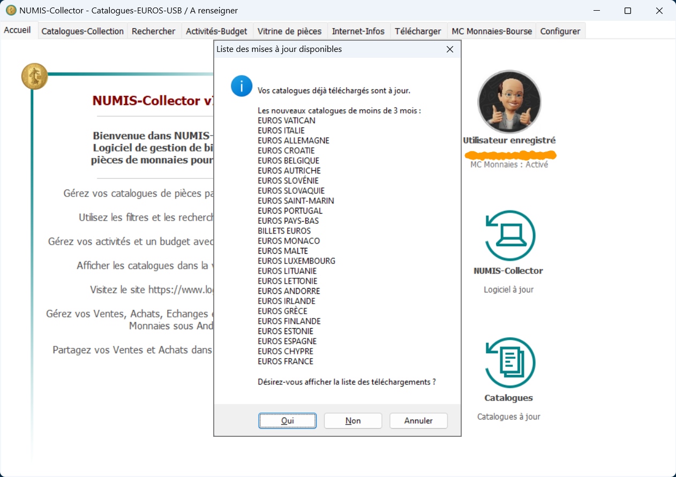Viewport: 676px width, 477px height.
Task: Click the app icon in title bar
Action: pos(11,10)
